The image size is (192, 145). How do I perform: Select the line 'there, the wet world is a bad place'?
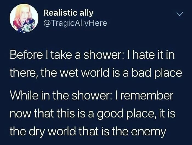click(96, 73)
